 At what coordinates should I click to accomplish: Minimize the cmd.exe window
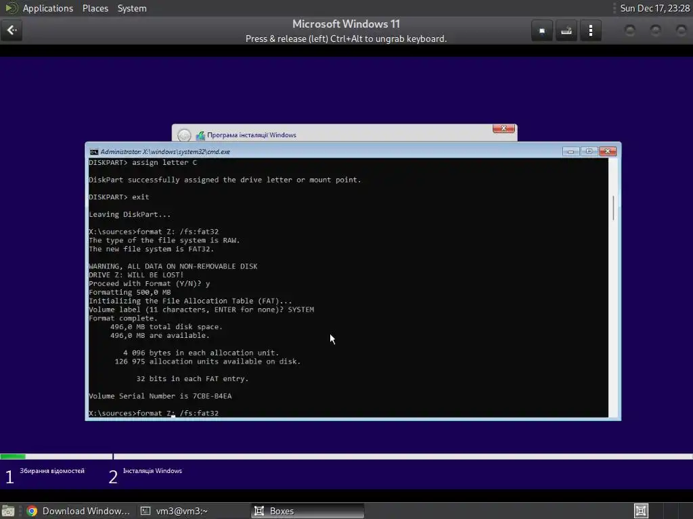(x=571, y=151)
